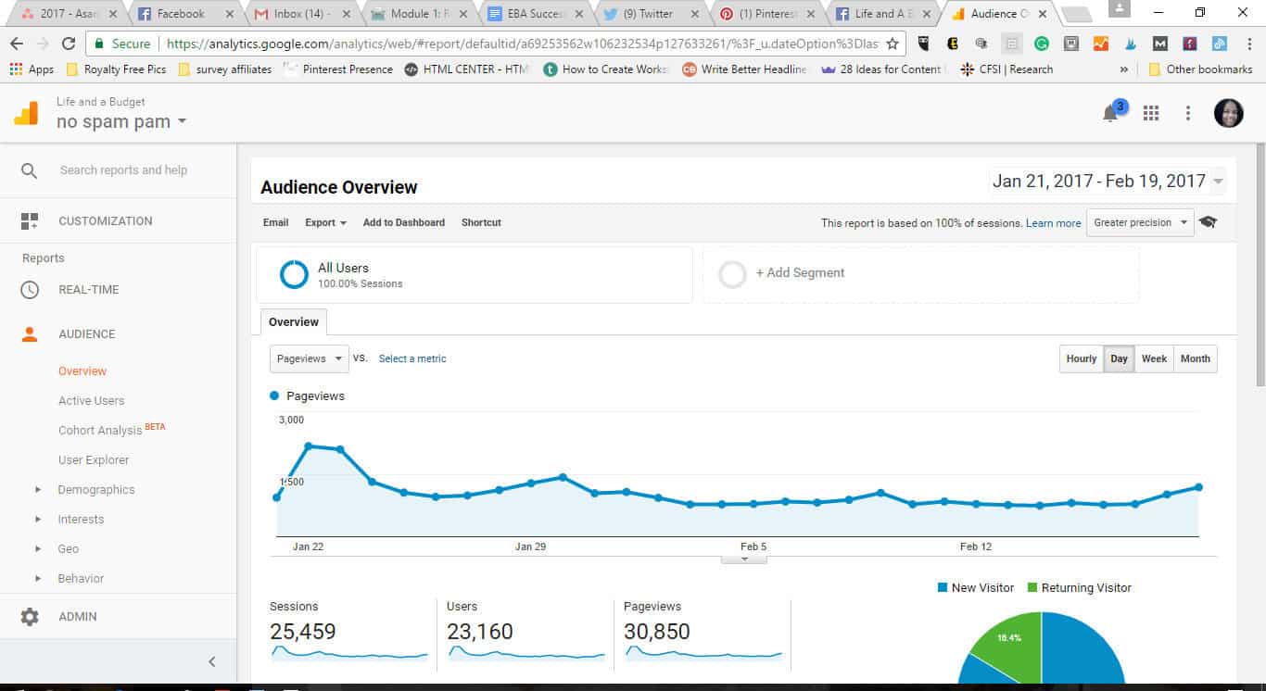The height and width of the screenshot is (691, 1266).
Task: Open the Google apps grid
Action: click(1151, 113)
